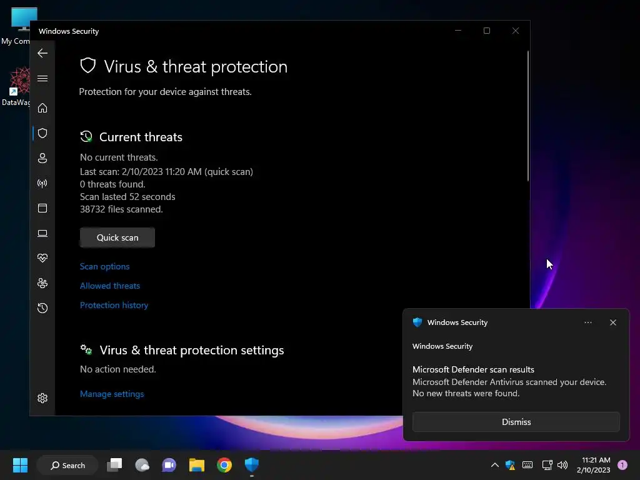Click the 'Current threats' heading
This screenshot has width=640, height=480.
[141, 137]
